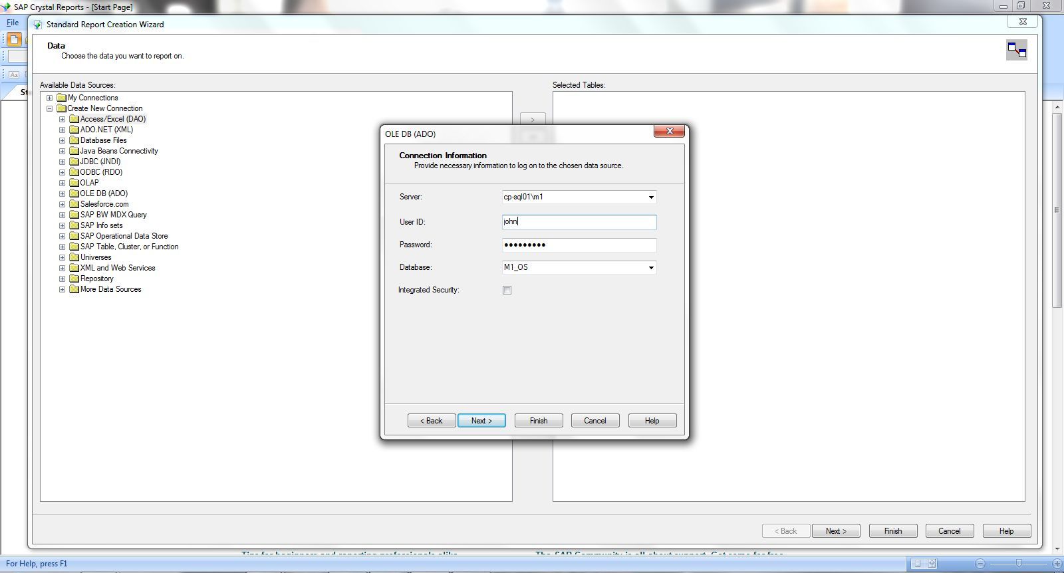Expand the My Connections tree node
Image resolution: width=1064 pixels, height=573 pixels.
click(x=49, y=98)
